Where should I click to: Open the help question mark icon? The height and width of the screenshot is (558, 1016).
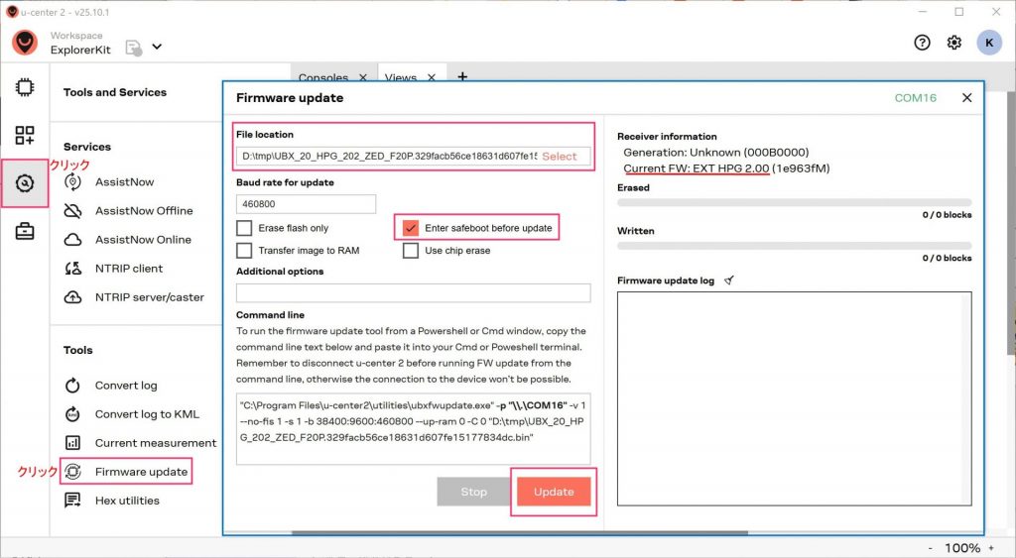click(x=922, y=43)
